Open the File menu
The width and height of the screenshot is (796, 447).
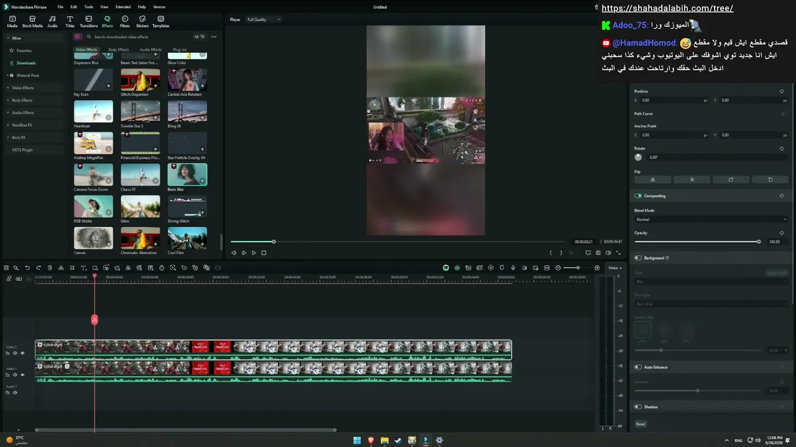(60, 7)
